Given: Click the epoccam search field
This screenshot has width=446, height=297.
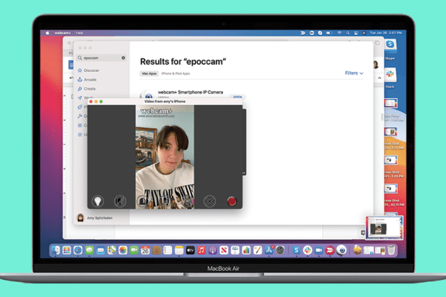Looking at the screenshot, I should pos(101,58).
